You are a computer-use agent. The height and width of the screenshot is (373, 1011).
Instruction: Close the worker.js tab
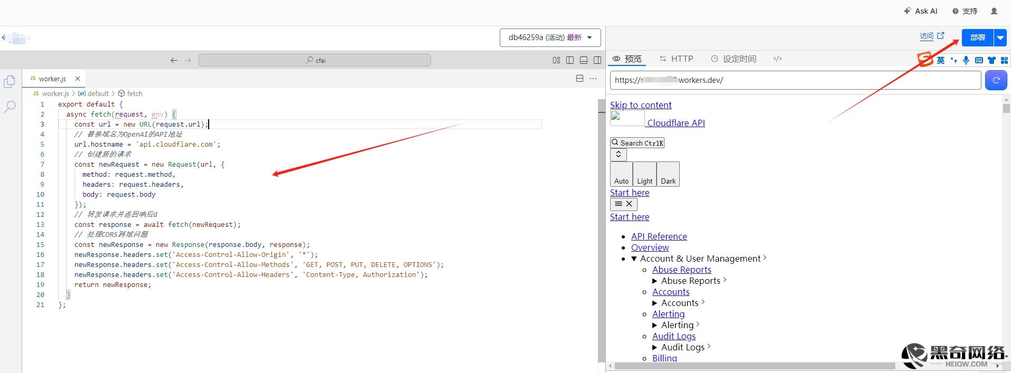click(78, 79)
